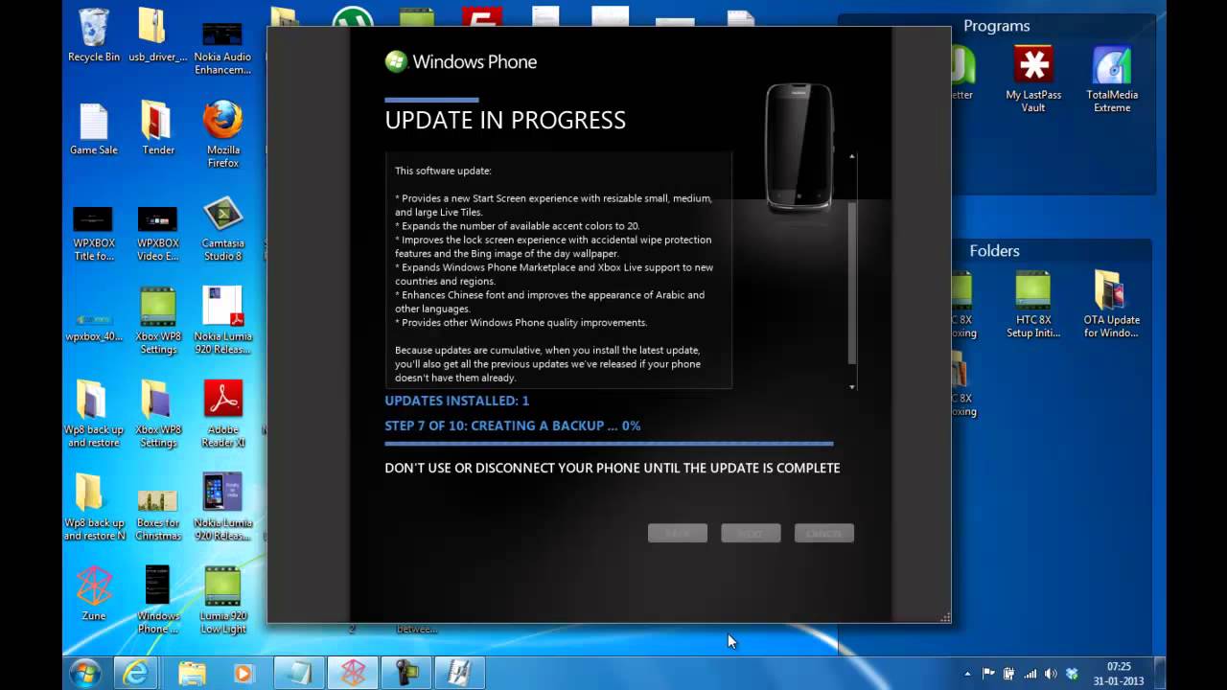Click the update progress bar

coord(609,444)
